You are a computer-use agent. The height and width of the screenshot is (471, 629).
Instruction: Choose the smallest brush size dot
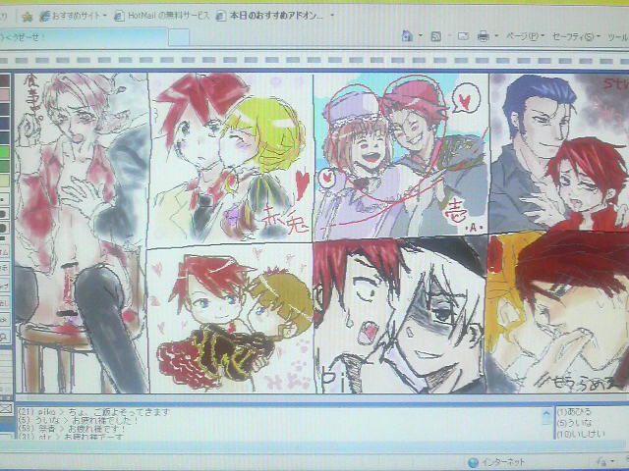(4, 200)
